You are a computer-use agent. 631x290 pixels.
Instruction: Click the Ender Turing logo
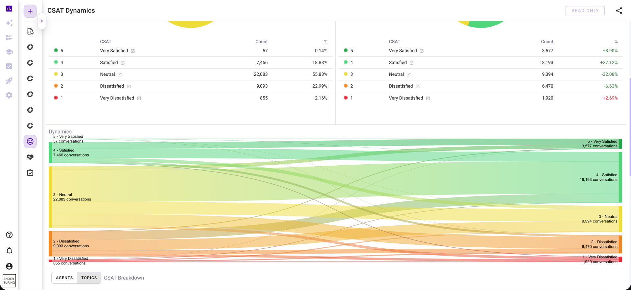tap(9, 281)
